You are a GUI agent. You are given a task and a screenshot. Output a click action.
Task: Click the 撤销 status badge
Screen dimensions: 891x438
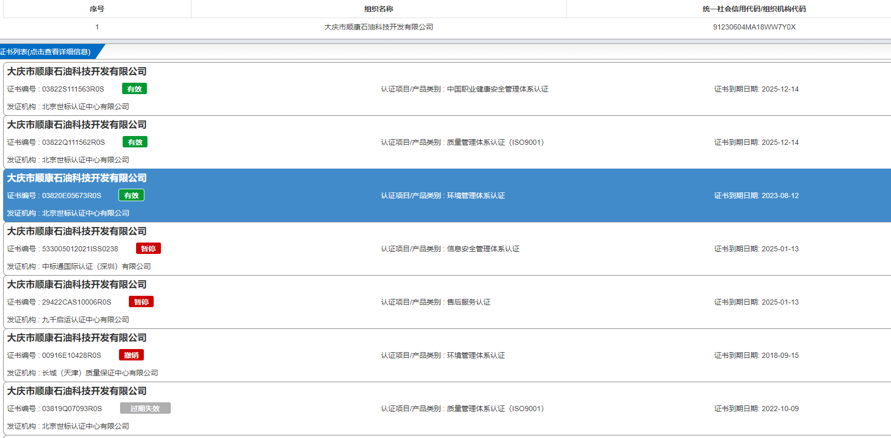(x=131, y=355)
